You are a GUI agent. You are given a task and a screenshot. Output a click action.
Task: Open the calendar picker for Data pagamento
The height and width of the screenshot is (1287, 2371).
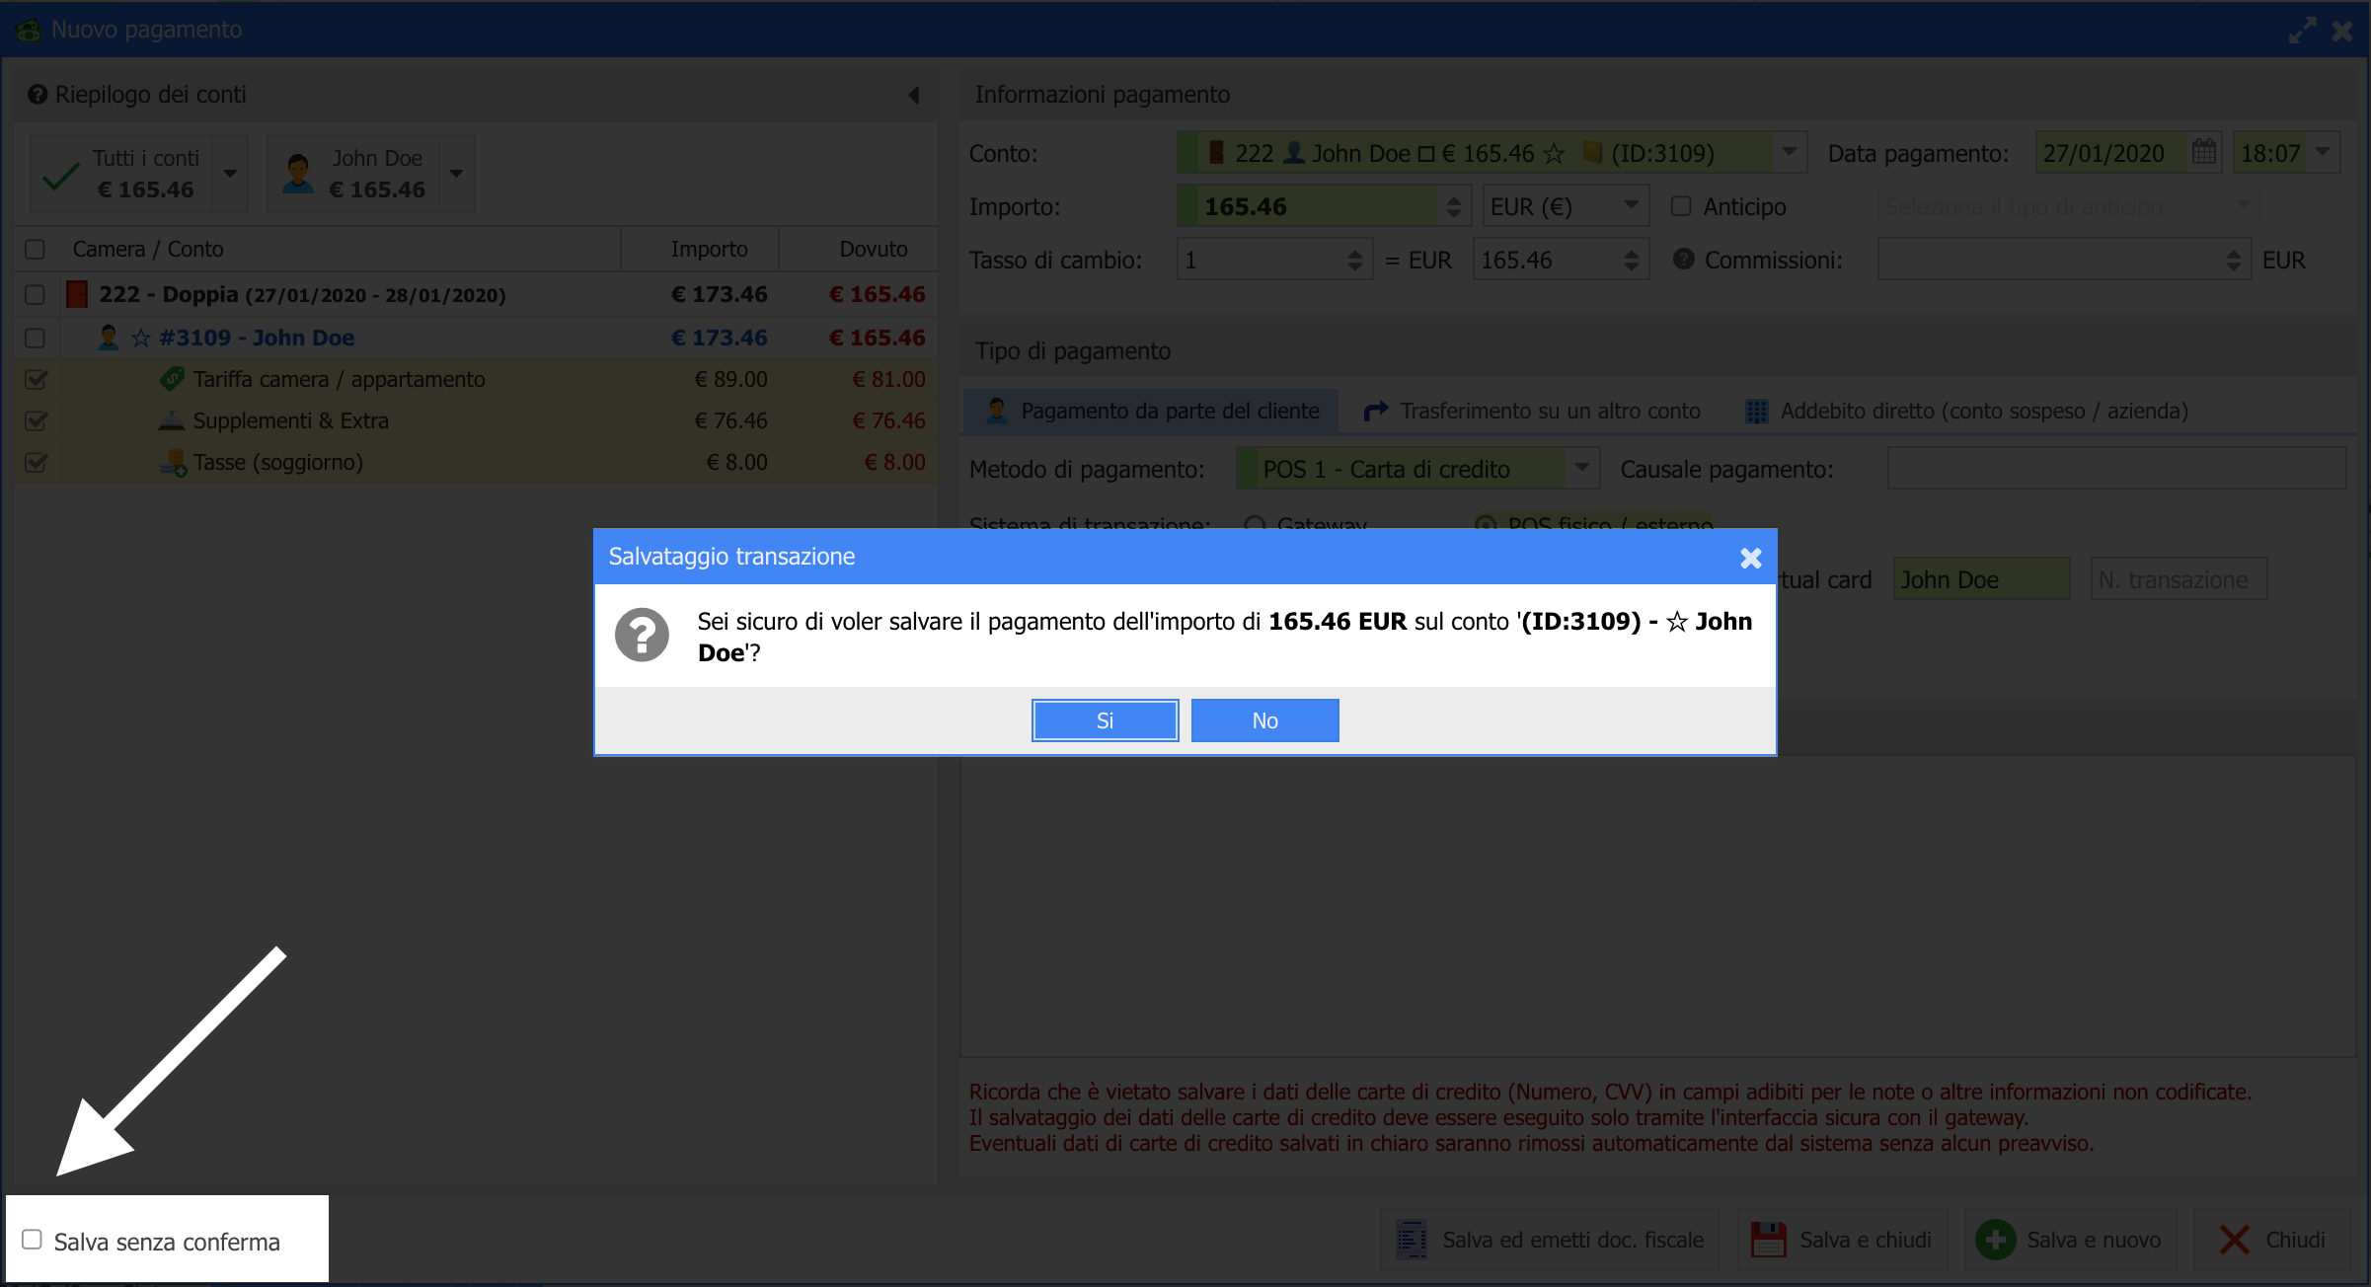coord(2203,153)
